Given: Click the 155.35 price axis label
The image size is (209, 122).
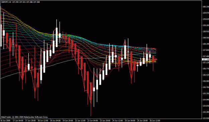Looking at the screenshot, I should (206, 93).
